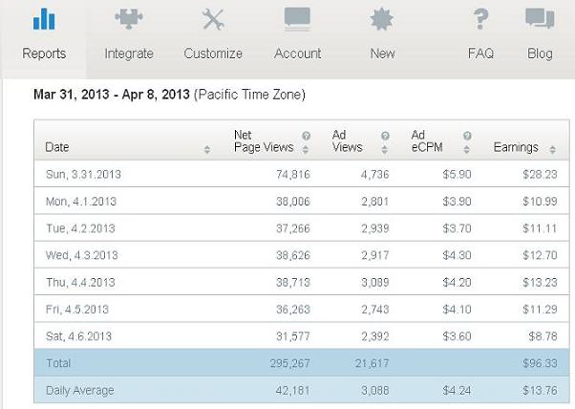Sort table by Date column arrows
575x409 pixels.
207,149
